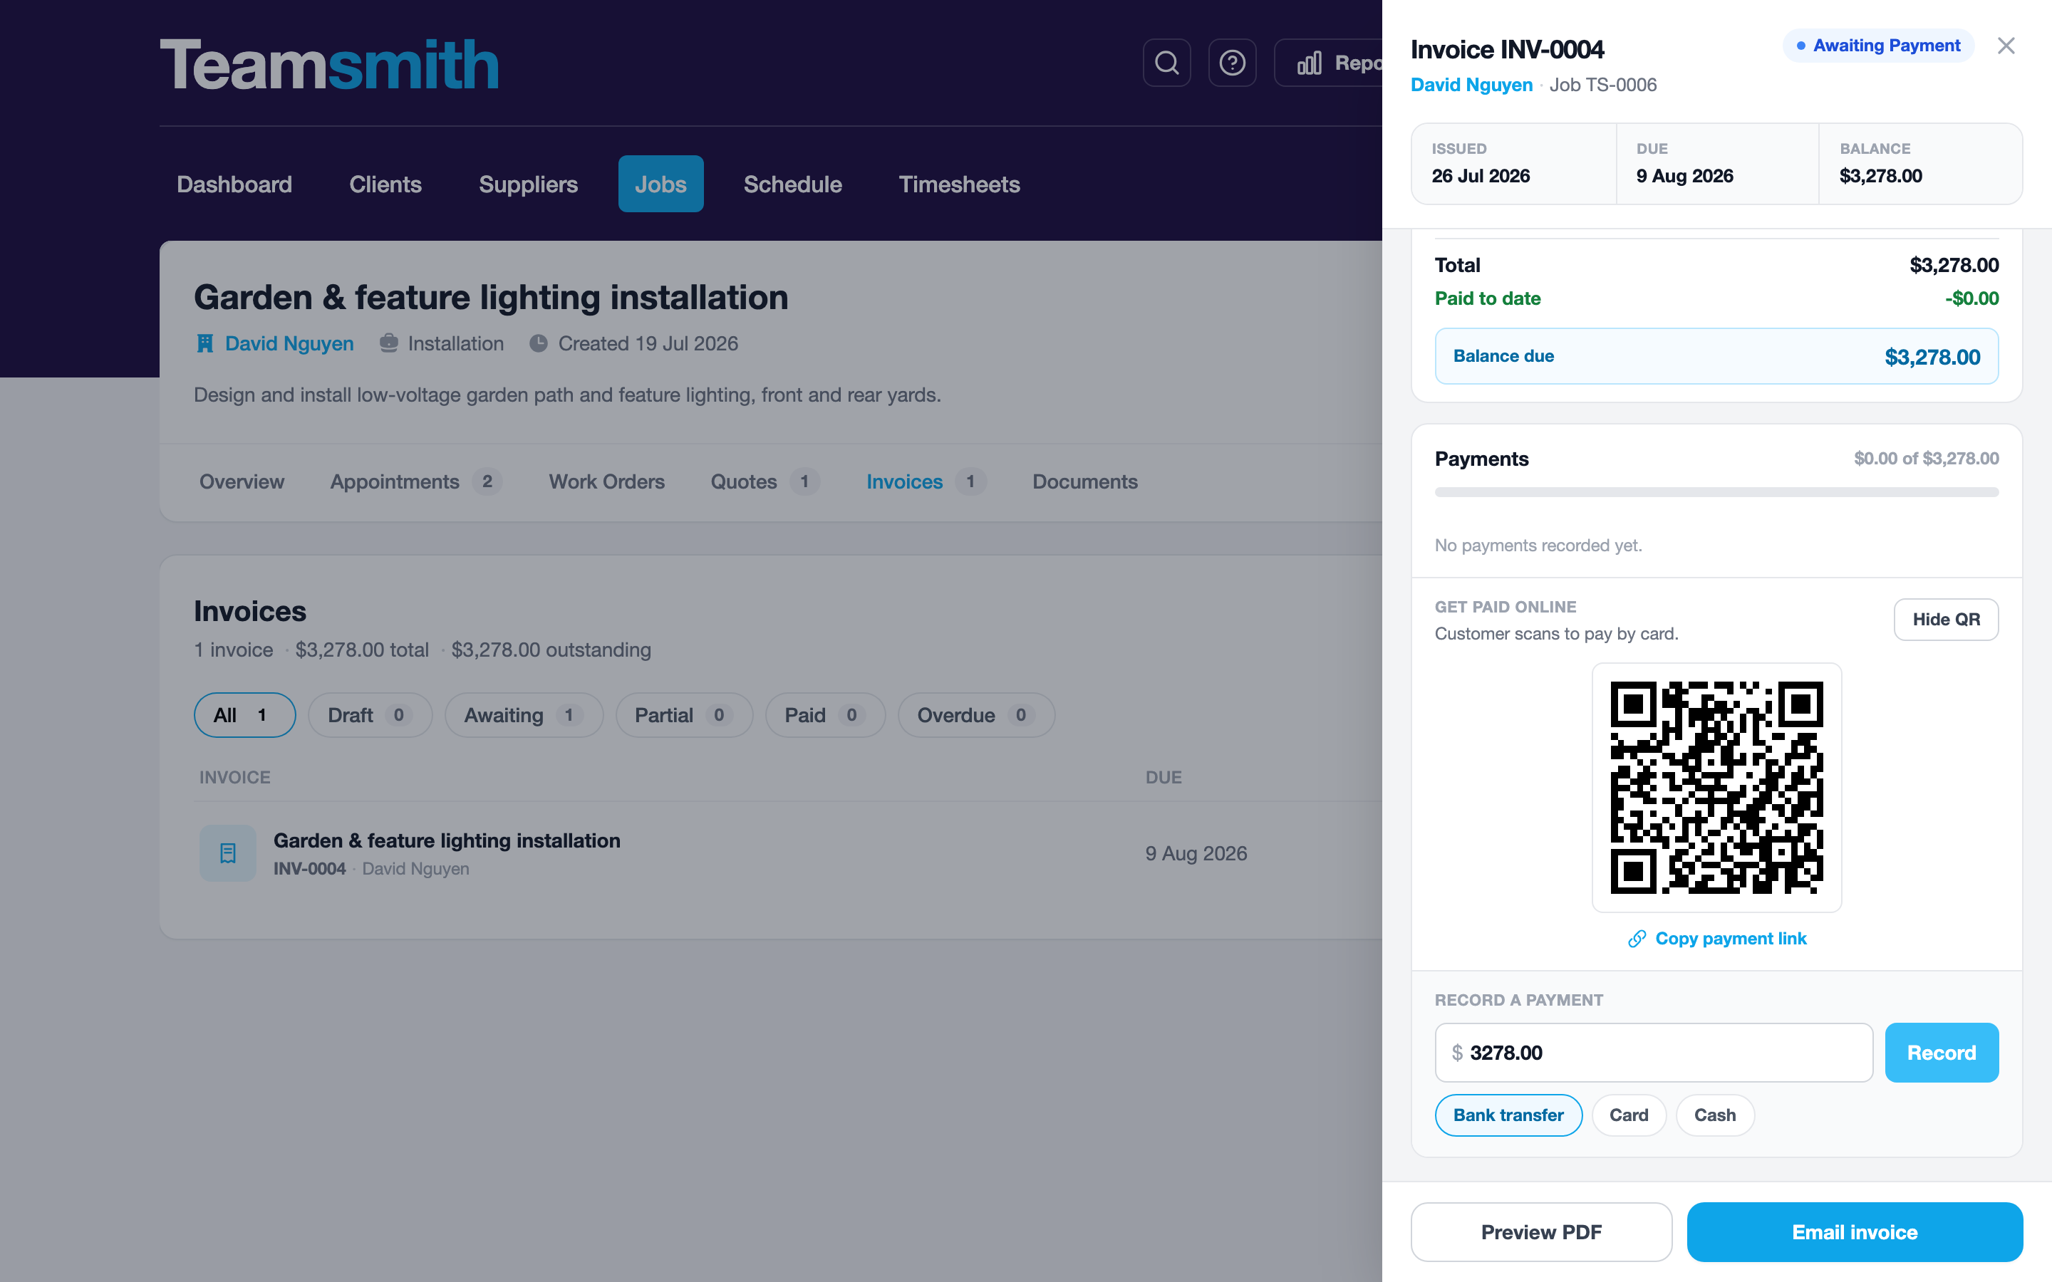Viewport: 2052px width, 1282px height.
Task: Open the Jobs navigation item
Action: pos(660,184)
